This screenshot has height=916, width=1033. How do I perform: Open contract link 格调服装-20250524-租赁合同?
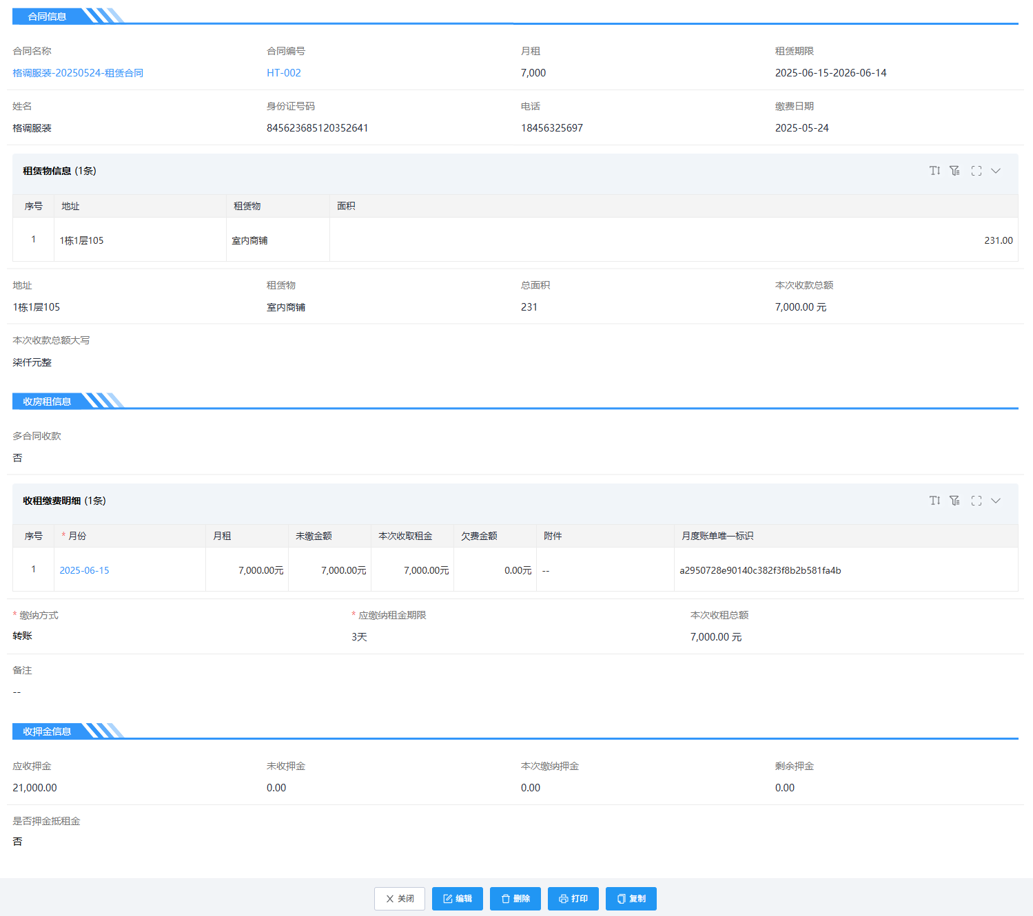click(78, 73)
